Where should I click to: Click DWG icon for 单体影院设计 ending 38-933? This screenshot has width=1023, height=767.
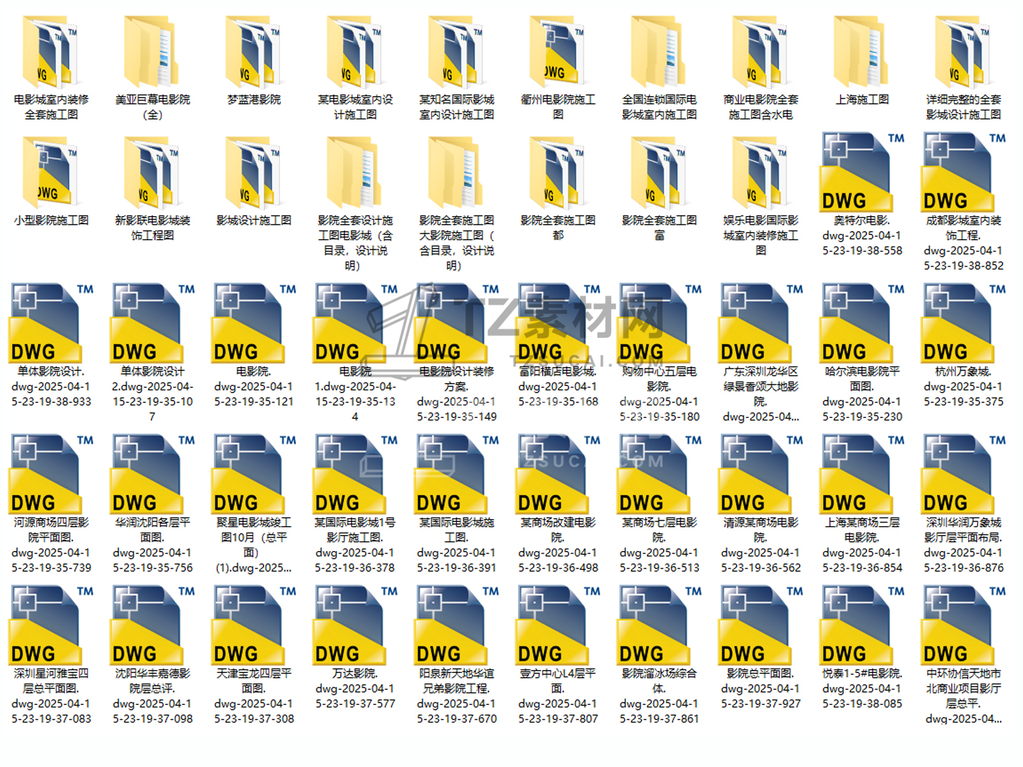(x=51, y=323)
